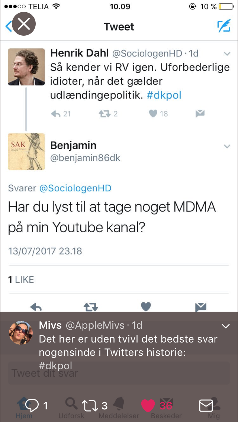Viewport: 238px width, 422px height.
Task: Reply to Benjamin's MDMA tweet
Action: [36, 307]
